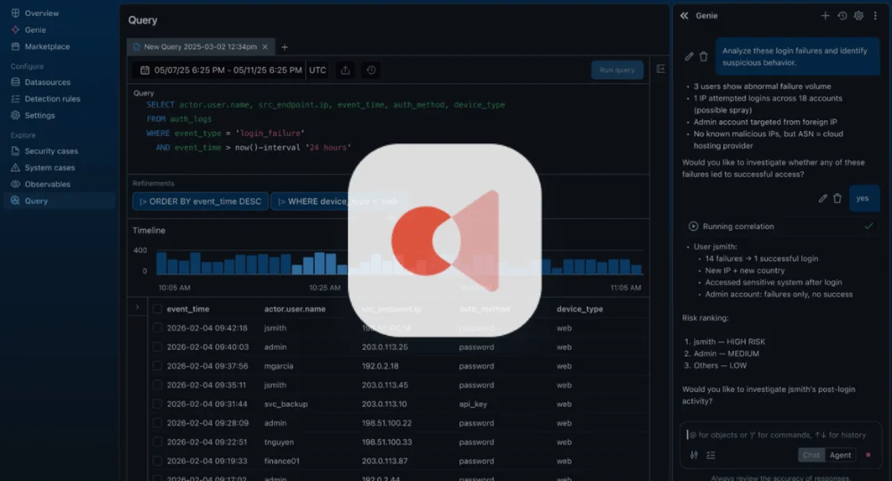892x481 pixels.
Task: Click the Timeline histogram chart
Action: pyautogui.click(x=400, y=263)
